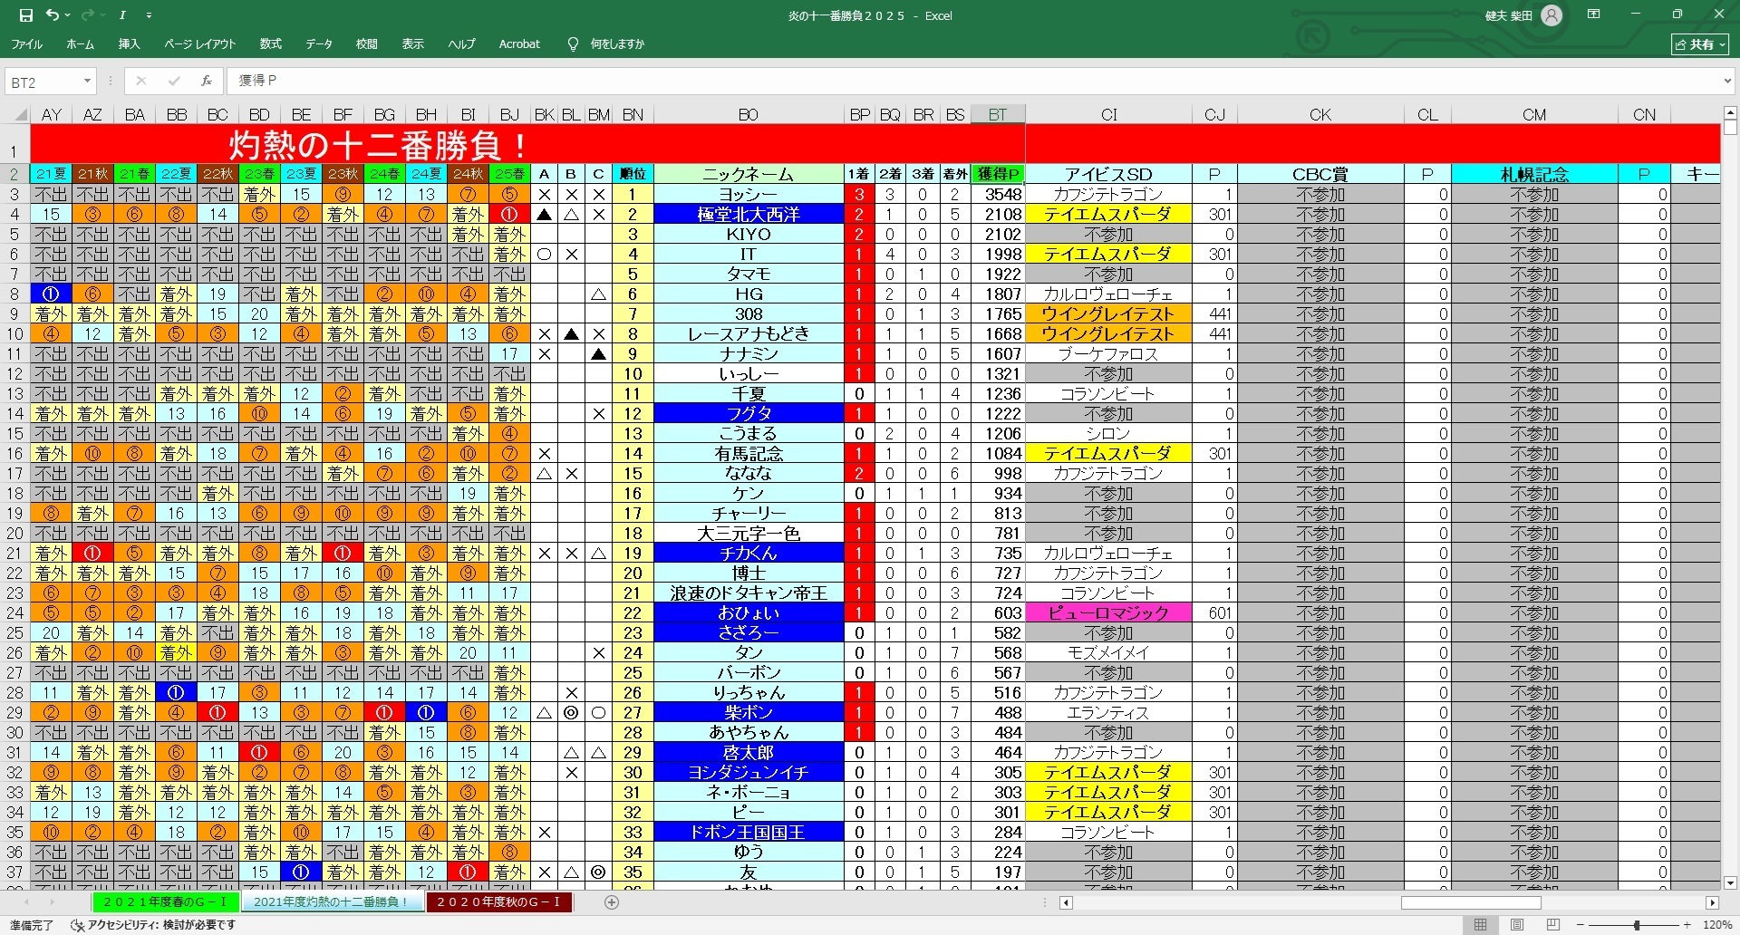Expand the formula bar with chevron
The height and width of the screenshot is (935, 1740).
[x=1726, y=82]
